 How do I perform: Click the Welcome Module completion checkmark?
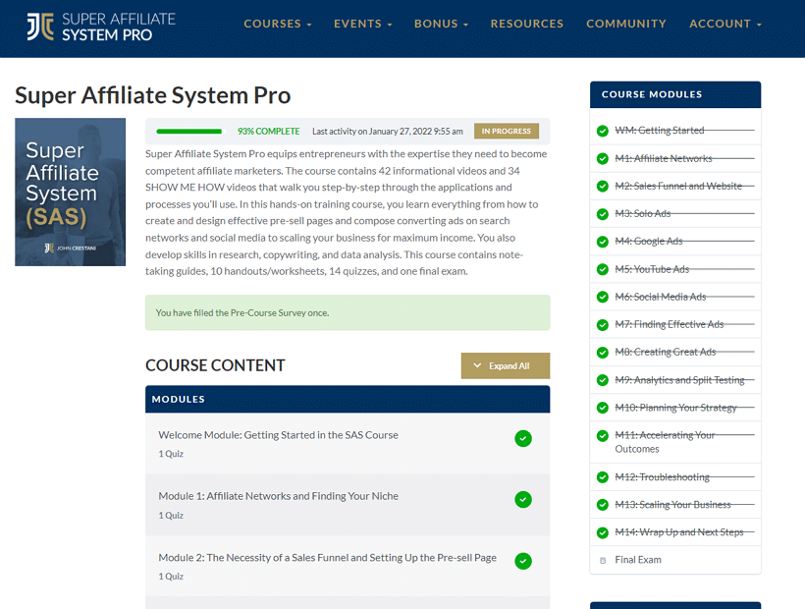(523, 438)
